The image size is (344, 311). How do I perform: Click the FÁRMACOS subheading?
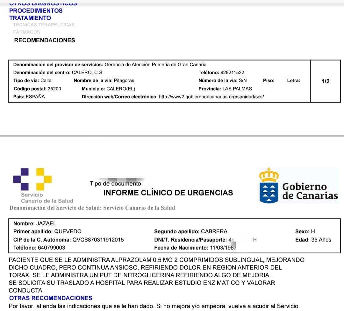[x=26, y=32]
